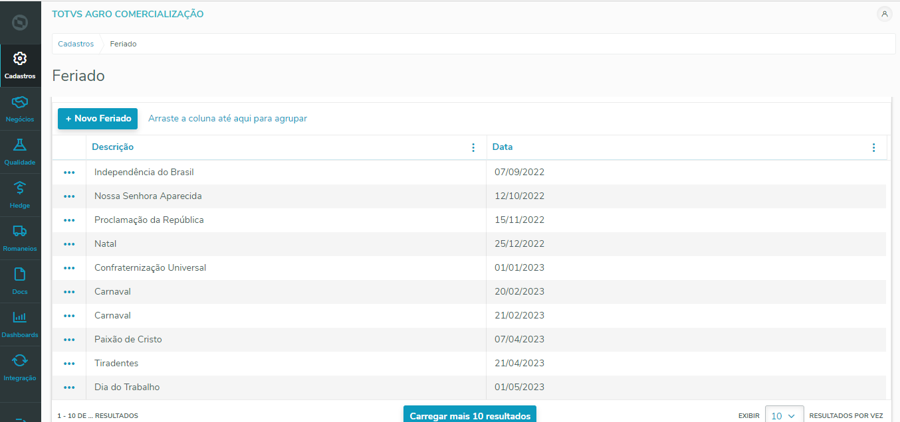Select the Natal description cell

(x=286, y=244)
